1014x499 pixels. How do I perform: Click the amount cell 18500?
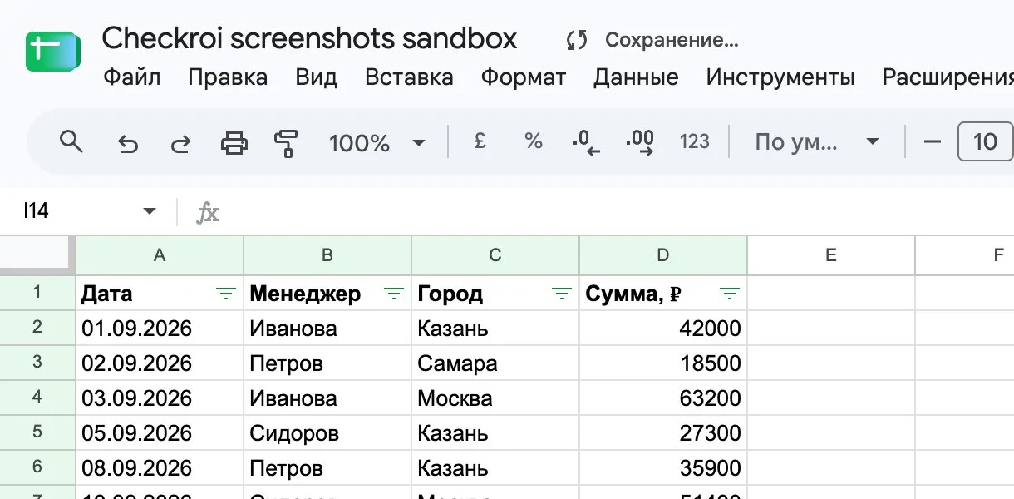[x=663, y=363]
